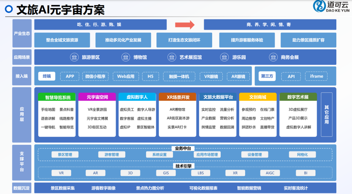Click the XR engine chip
The image size is (352, 194).
coord(235,173)
